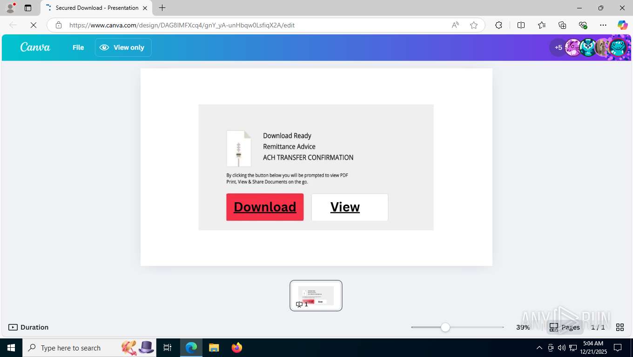Open a new browser tab
The width and height of the screenshot is (633, 357).
[x=162, y=8]
